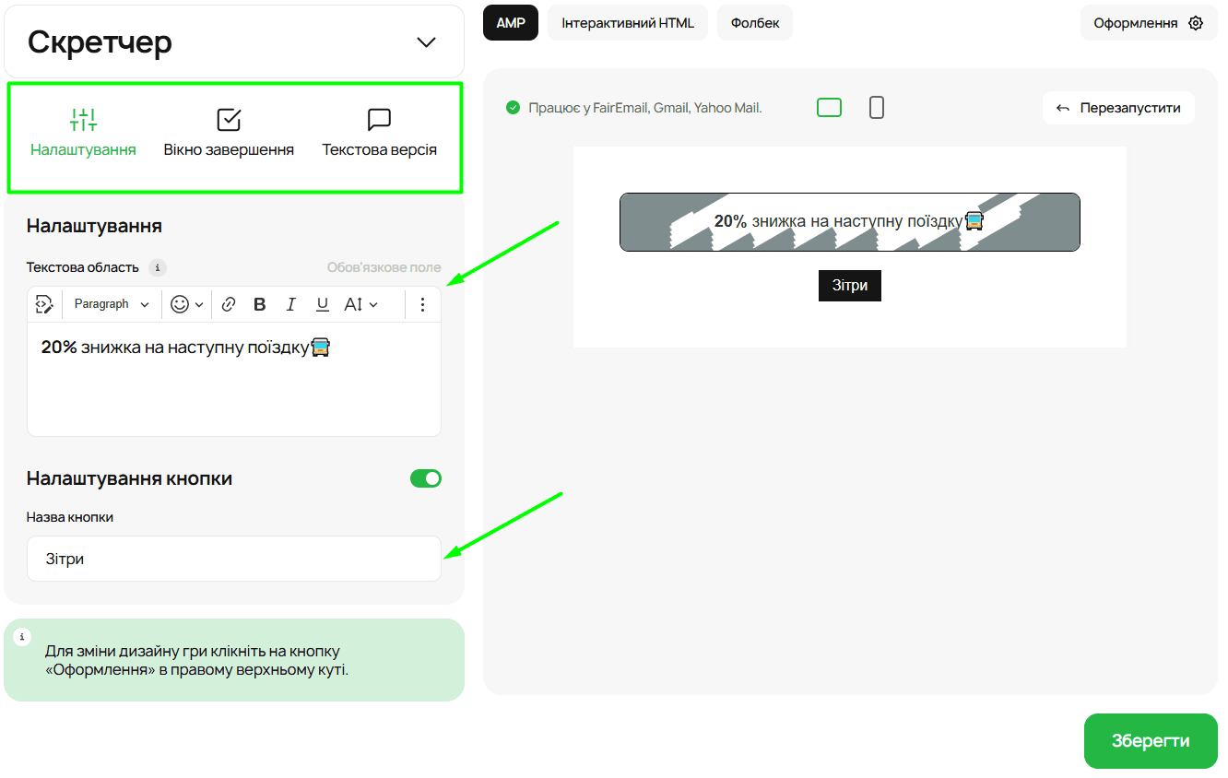Open the Вікно завершення tab
The width and height of the screenshot is (1228, 778).
(229, 134)
